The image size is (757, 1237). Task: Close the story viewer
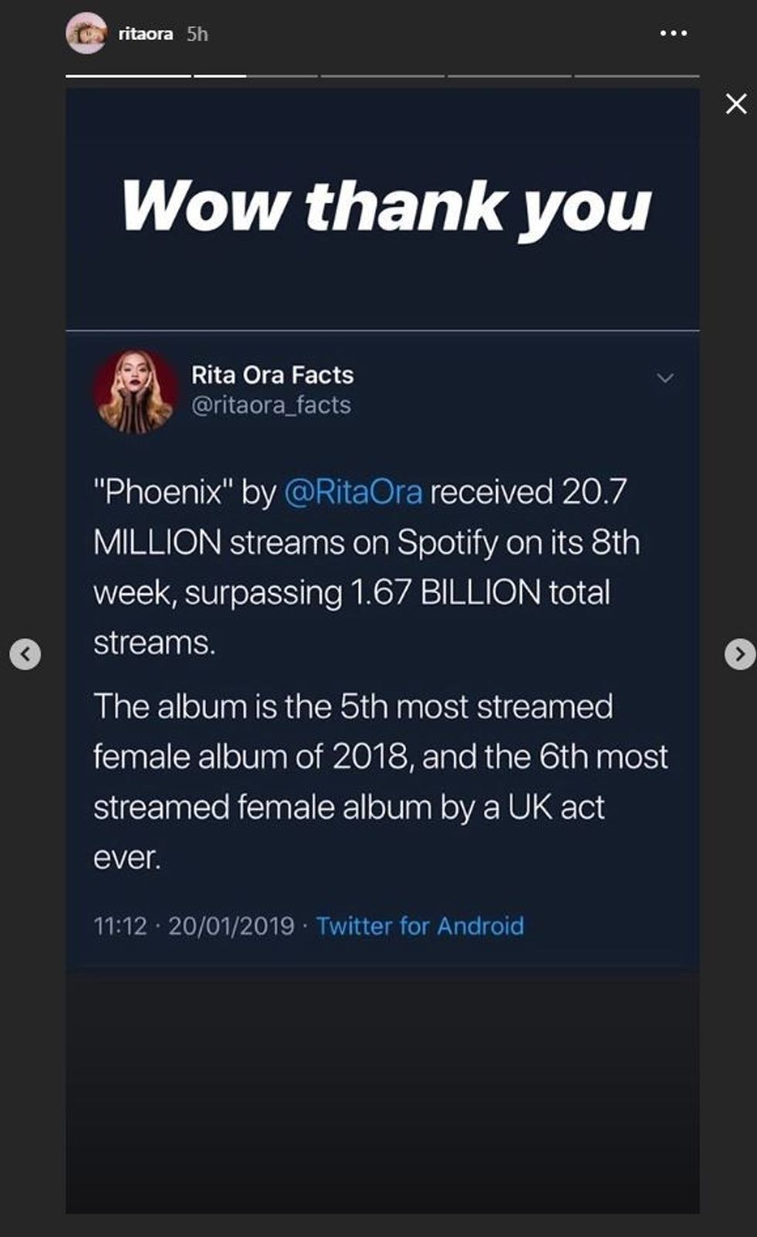736,104
